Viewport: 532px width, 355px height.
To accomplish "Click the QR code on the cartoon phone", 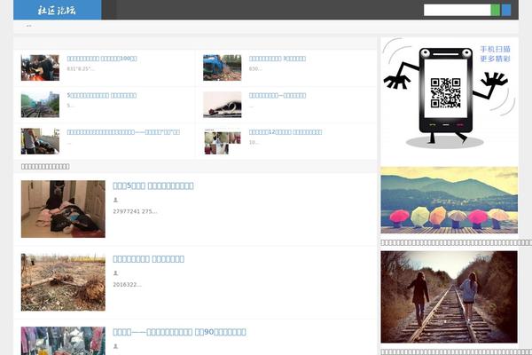I will click(x=445, y=92).
